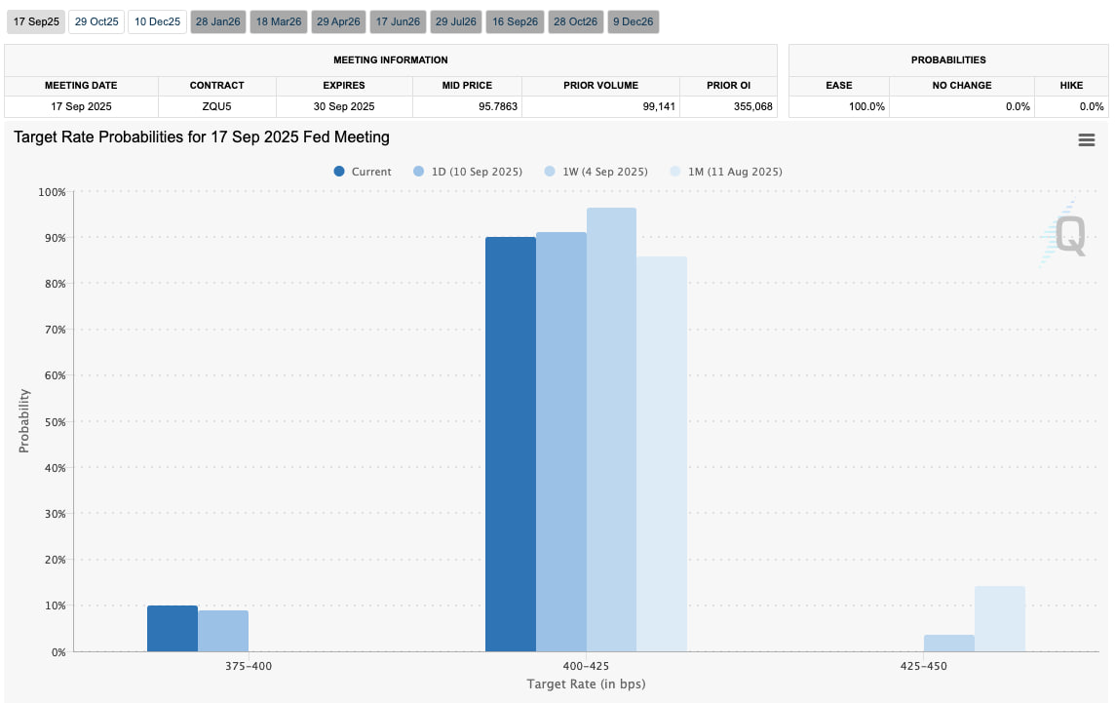Select the 17 Sep25 meeting tab

[x=36, y=21]
